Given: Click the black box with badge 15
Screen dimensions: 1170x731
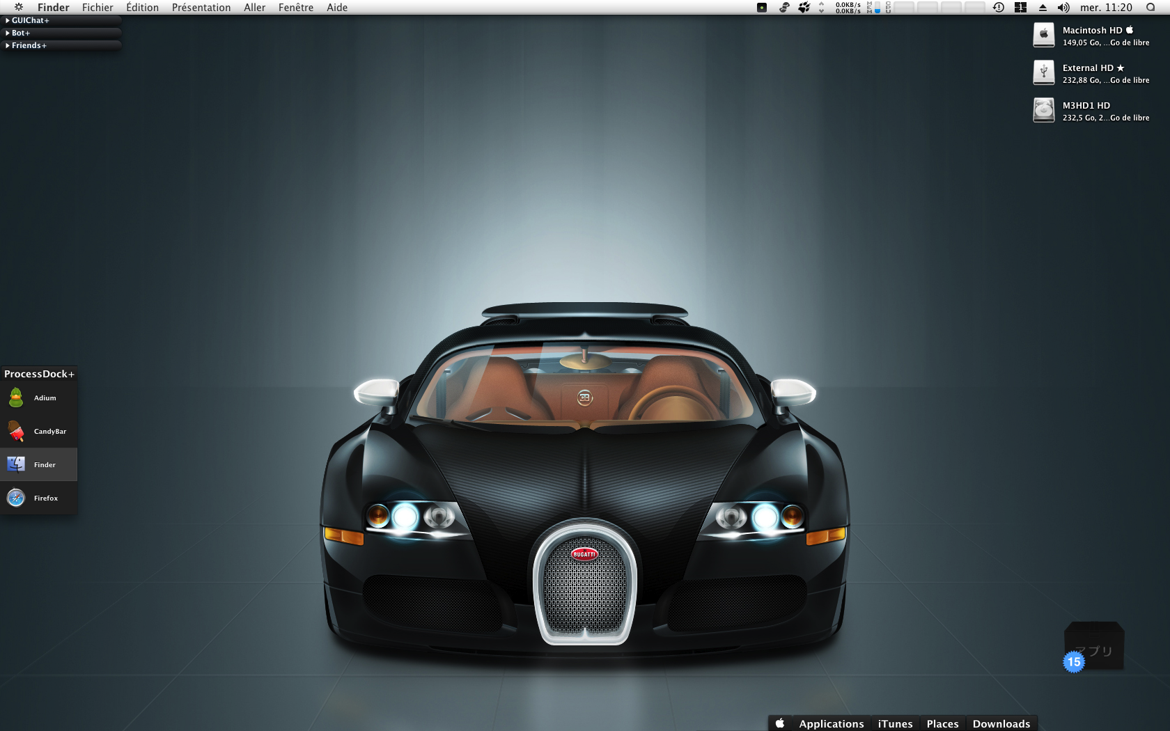Looking at the screenshot, I should coord(1094,645).
